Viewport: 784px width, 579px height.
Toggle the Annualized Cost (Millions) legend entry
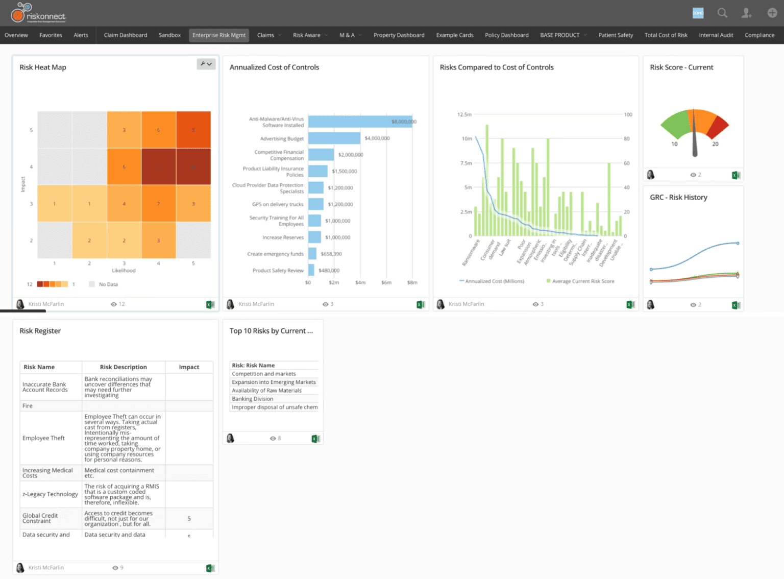click(x=491, y=281)
